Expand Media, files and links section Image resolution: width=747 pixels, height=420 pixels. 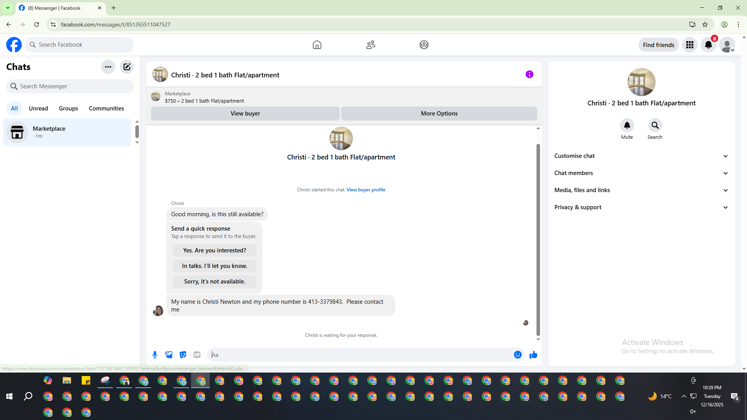point(642,190)
